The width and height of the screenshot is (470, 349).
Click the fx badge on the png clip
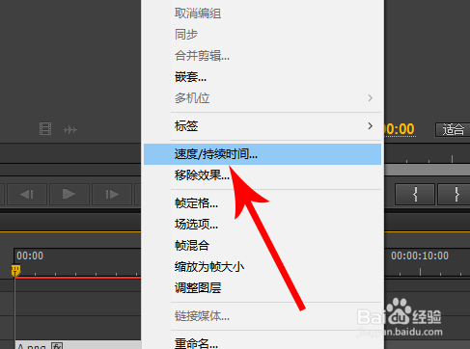57,346
